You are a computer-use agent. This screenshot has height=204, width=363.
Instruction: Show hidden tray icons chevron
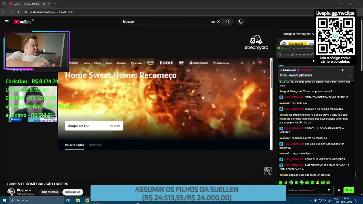(311, 200)
